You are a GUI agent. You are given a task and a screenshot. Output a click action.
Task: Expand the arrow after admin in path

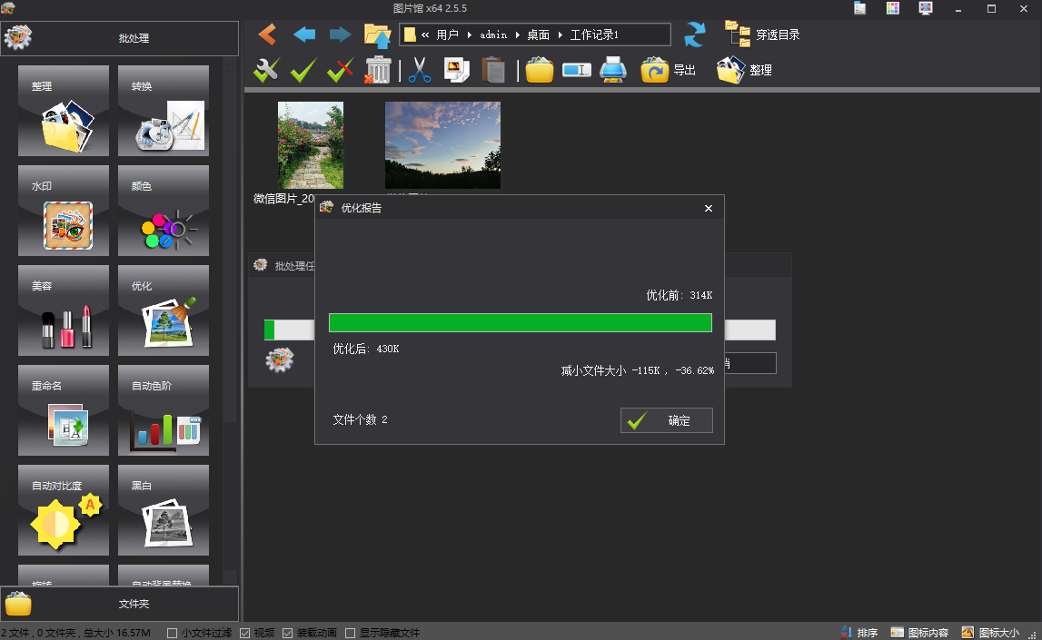tap(516, 34)
